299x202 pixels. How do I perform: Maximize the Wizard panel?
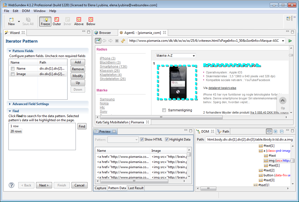click(89, 32)
